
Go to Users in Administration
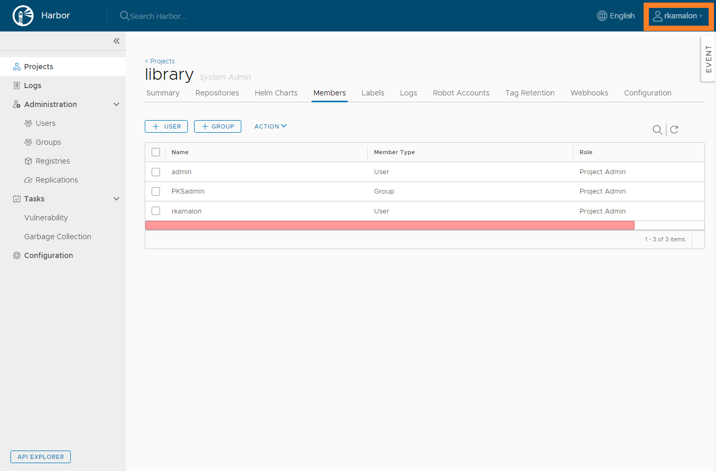tap(45, 123)
